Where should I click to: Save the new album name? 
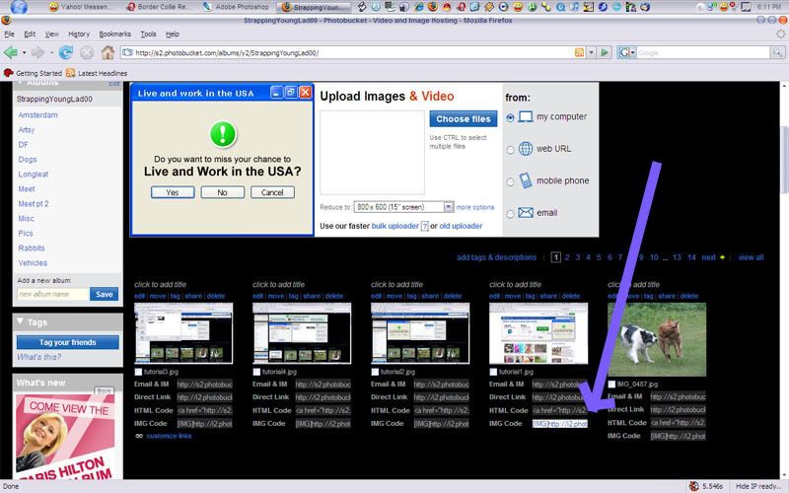click(x=105, y=294)
